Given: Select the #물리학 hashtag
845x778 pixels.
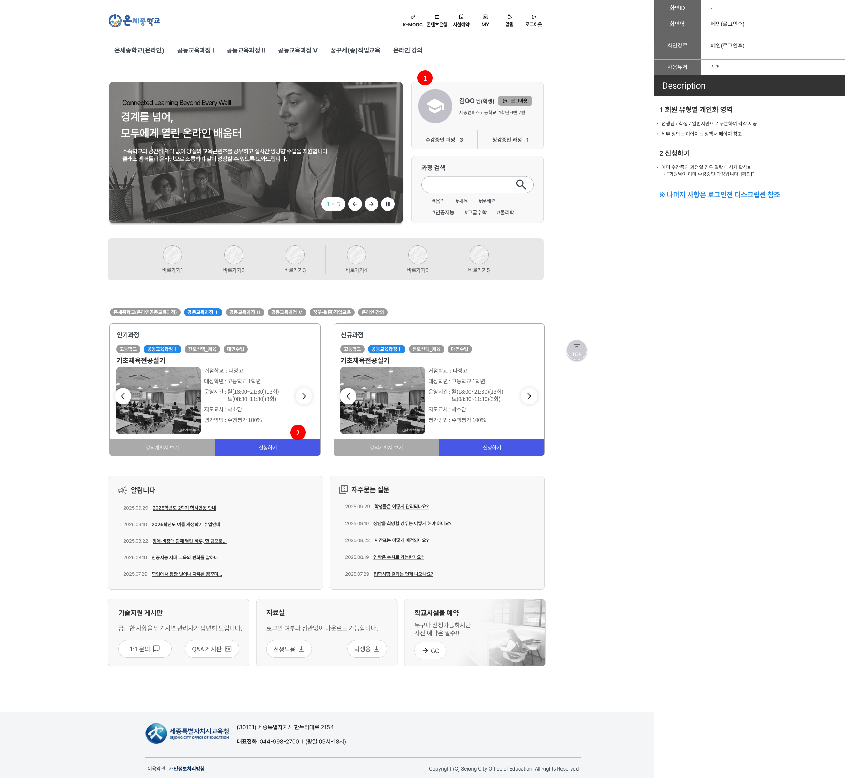Looking at the screenshot, I should (x=505, y=212).
